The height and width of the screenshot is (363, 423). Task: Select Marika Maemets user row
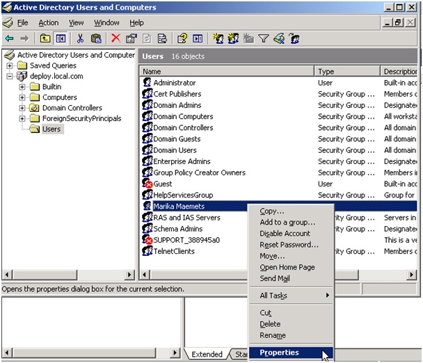coord(279,206)
